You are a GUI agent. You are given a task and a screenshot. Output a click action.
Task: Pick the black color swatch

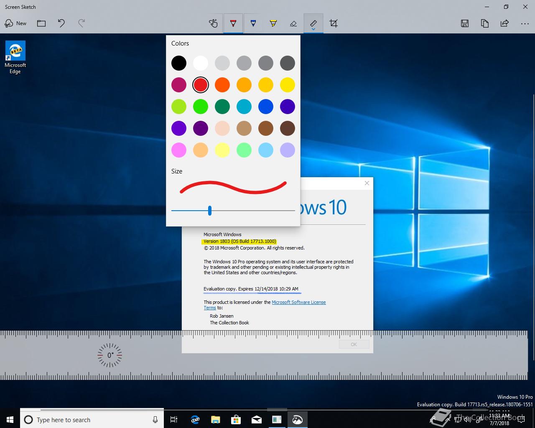(179, 63)
